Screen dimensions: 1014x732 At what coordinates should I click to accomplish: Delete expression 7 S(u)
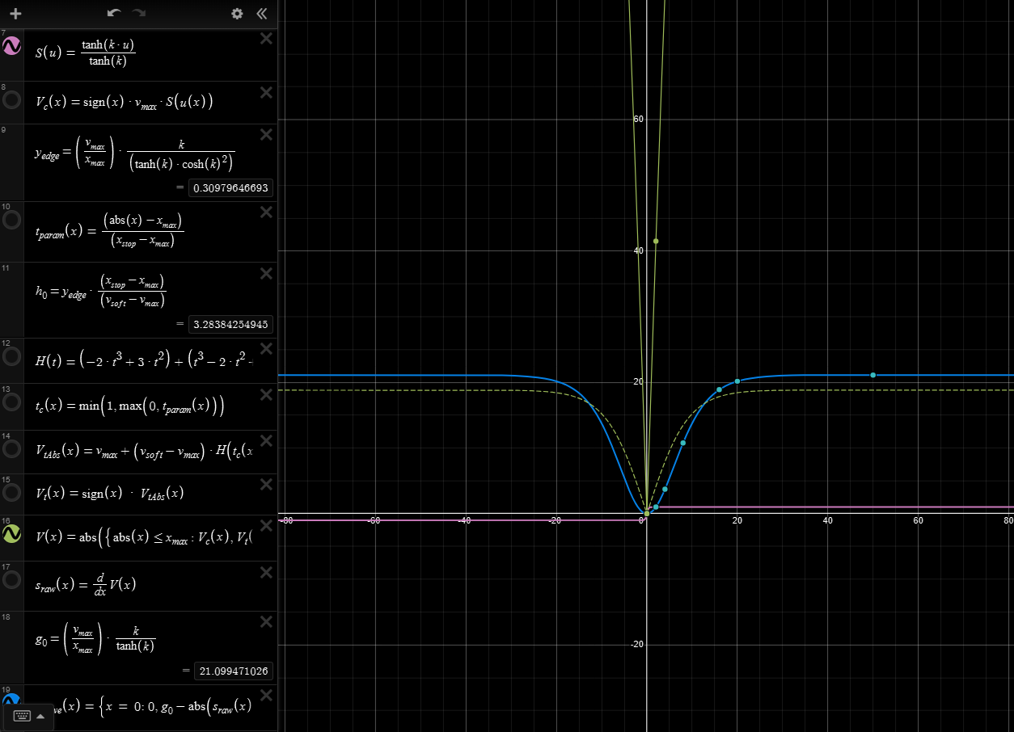point(265,38)
